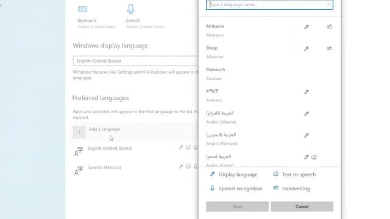Viewport: 390px width, 219px height.
Task: Click the Add a language plus button
Action: 79,132
